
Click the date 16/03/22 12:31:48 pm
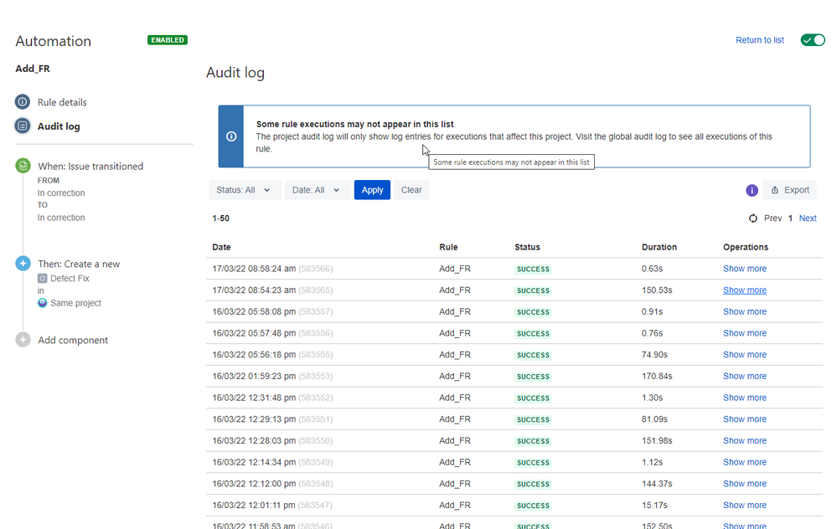tap(254, 398)
